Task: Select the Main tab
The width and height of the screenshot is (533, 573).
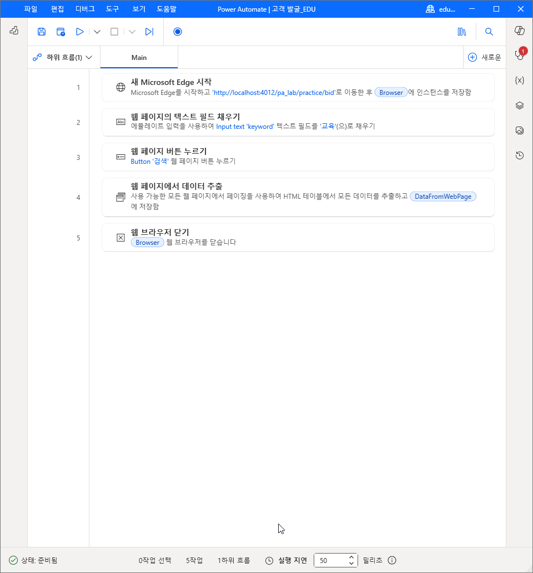Action: pyautogui.click(x=139, y=57)
